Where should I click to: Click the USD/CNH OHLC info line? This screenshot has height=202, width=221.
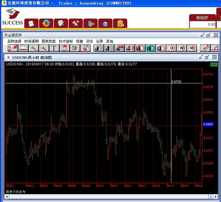[x=71, y=64]
